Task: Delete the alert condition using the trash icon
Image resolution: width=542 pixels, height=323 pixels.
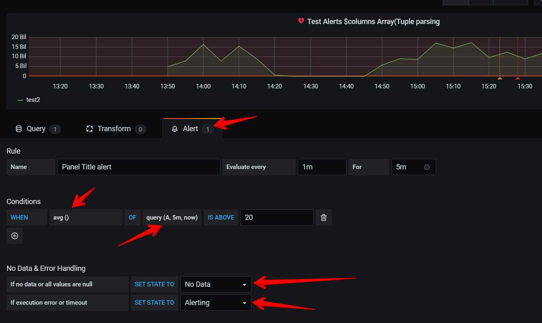Action: [323, 218]
